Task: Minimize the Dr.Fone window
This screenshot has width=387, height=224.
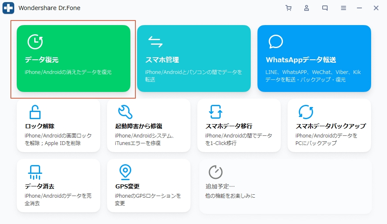Action: coord(359,8)
